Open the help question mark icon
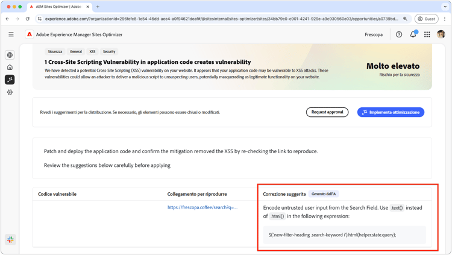This screenshot has width=452, height=255. coord(399,34)
